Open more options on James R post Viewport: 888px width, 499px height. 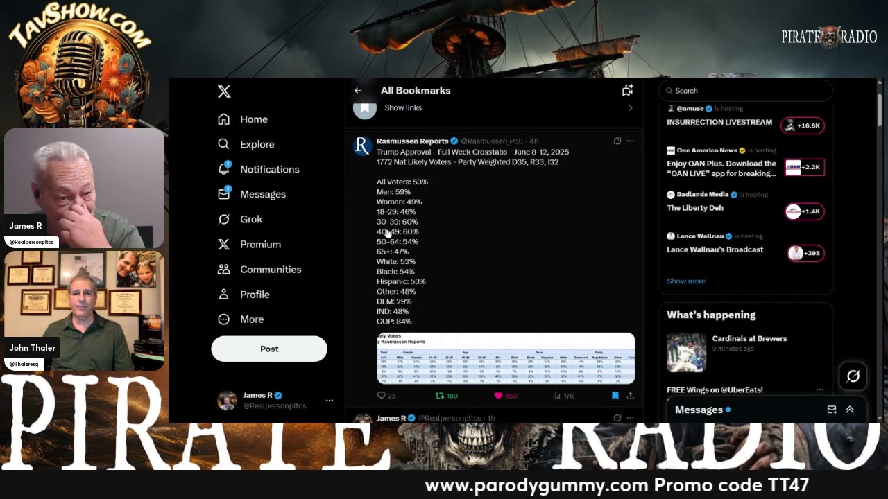click(630, 418)
